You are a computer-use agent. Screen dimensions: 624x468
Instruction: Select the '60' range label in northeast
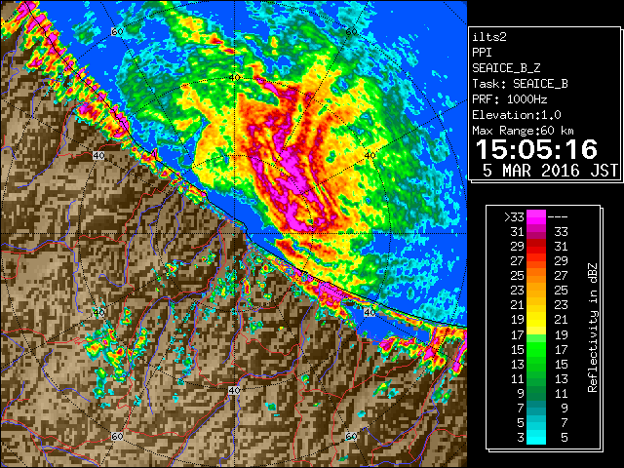point(351,32)
